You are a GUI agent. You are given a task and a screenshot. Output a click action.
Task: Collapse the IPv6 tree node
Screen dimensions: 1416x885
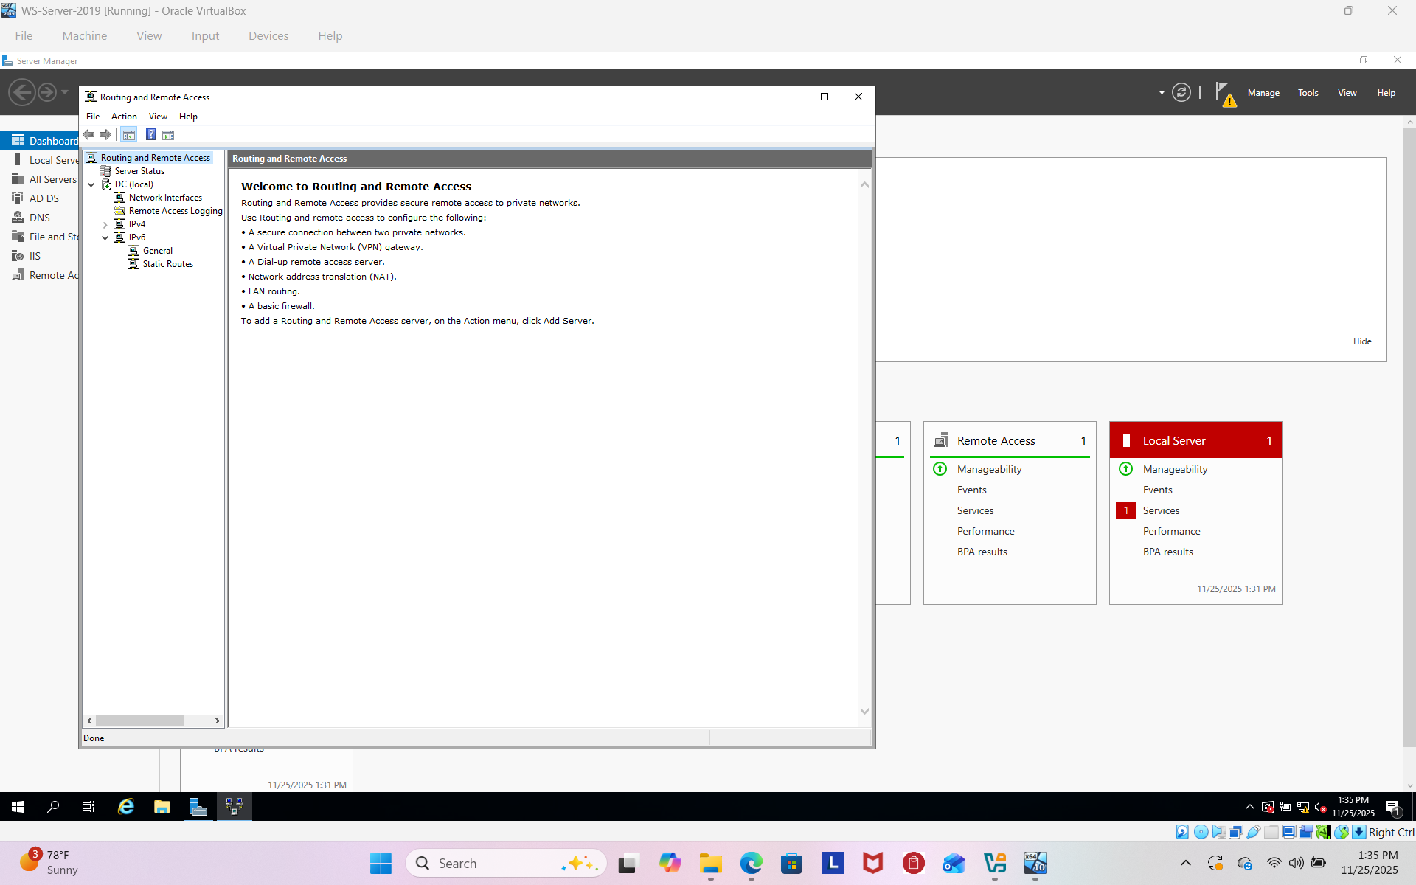point(105,238)
